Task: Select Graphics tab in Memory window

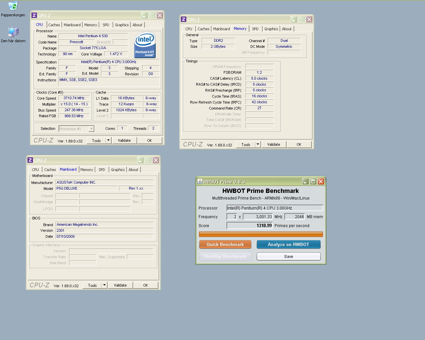Action: (271, 29)
